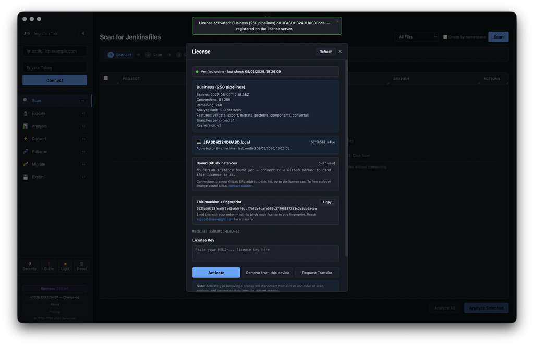Image resolution: width=534 pixels, height=346 pixels.
Task: Sort by BRANCH column header
Action: pyautogui.click(x=401, y=79)
